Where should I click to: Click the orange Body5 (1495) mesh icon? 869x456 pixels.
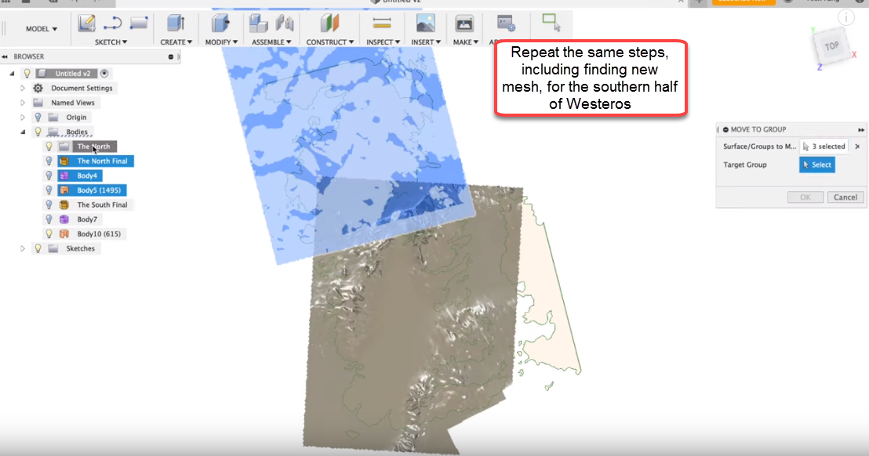[x=64, y=190]
